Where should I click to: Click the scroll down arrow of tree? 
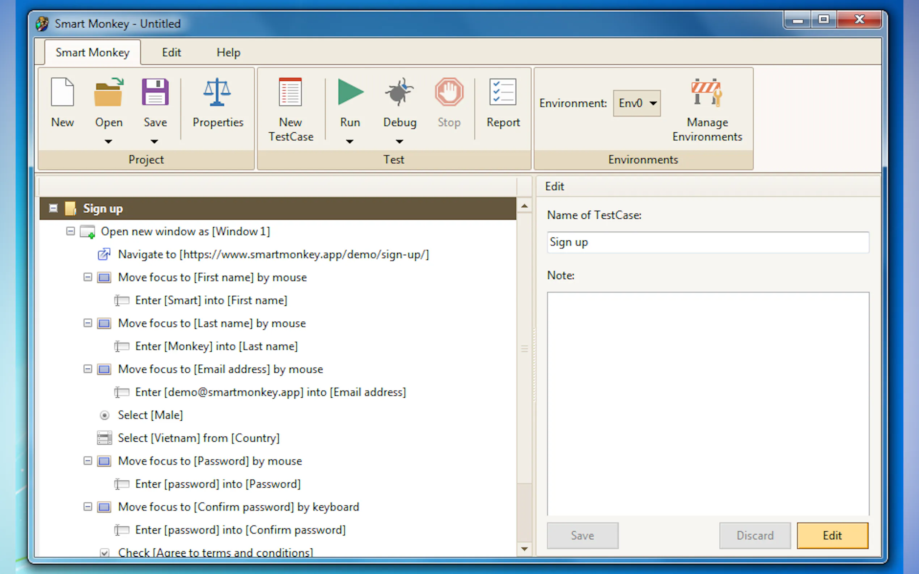tap(524, 549)
